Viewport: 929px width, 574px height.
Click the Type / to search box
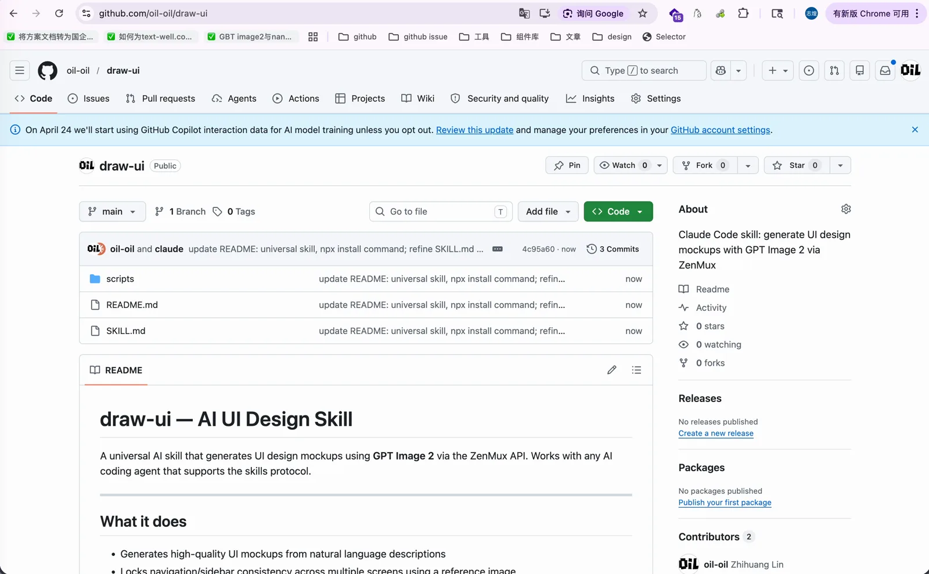(x=644, y=70)
